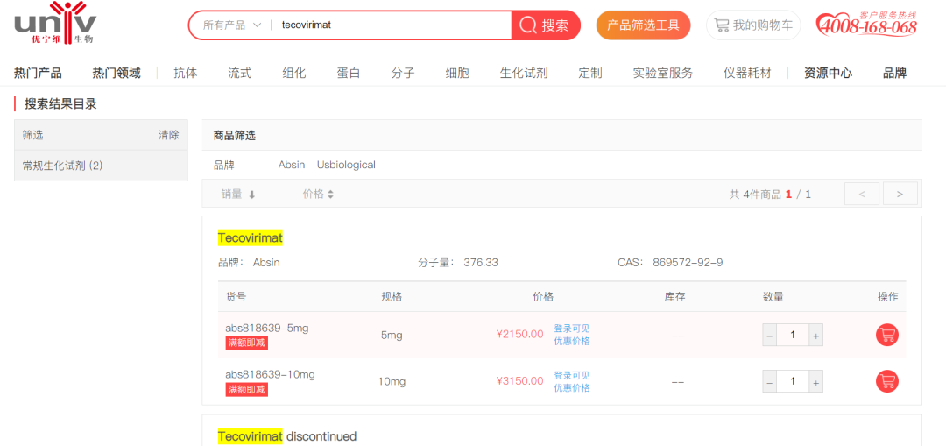Filter by Absin brand
The image size is (946, 446).
(x=292, y=165)
